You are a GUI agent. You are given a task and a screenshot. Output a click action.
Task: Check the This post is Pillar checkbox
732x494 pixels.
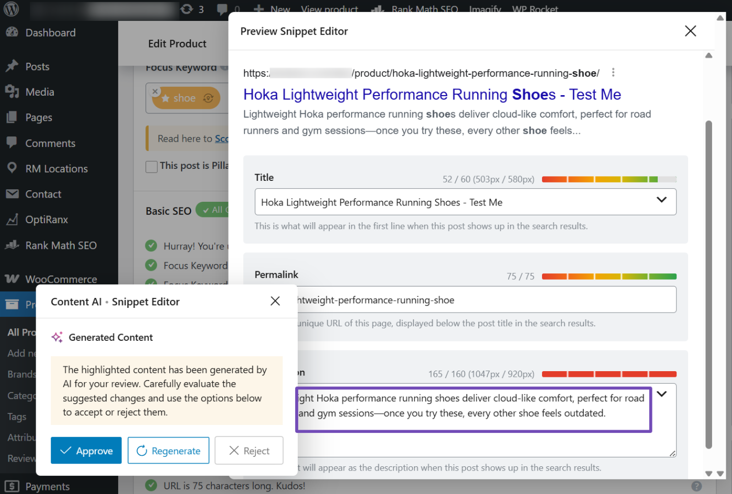coord(151,166)
